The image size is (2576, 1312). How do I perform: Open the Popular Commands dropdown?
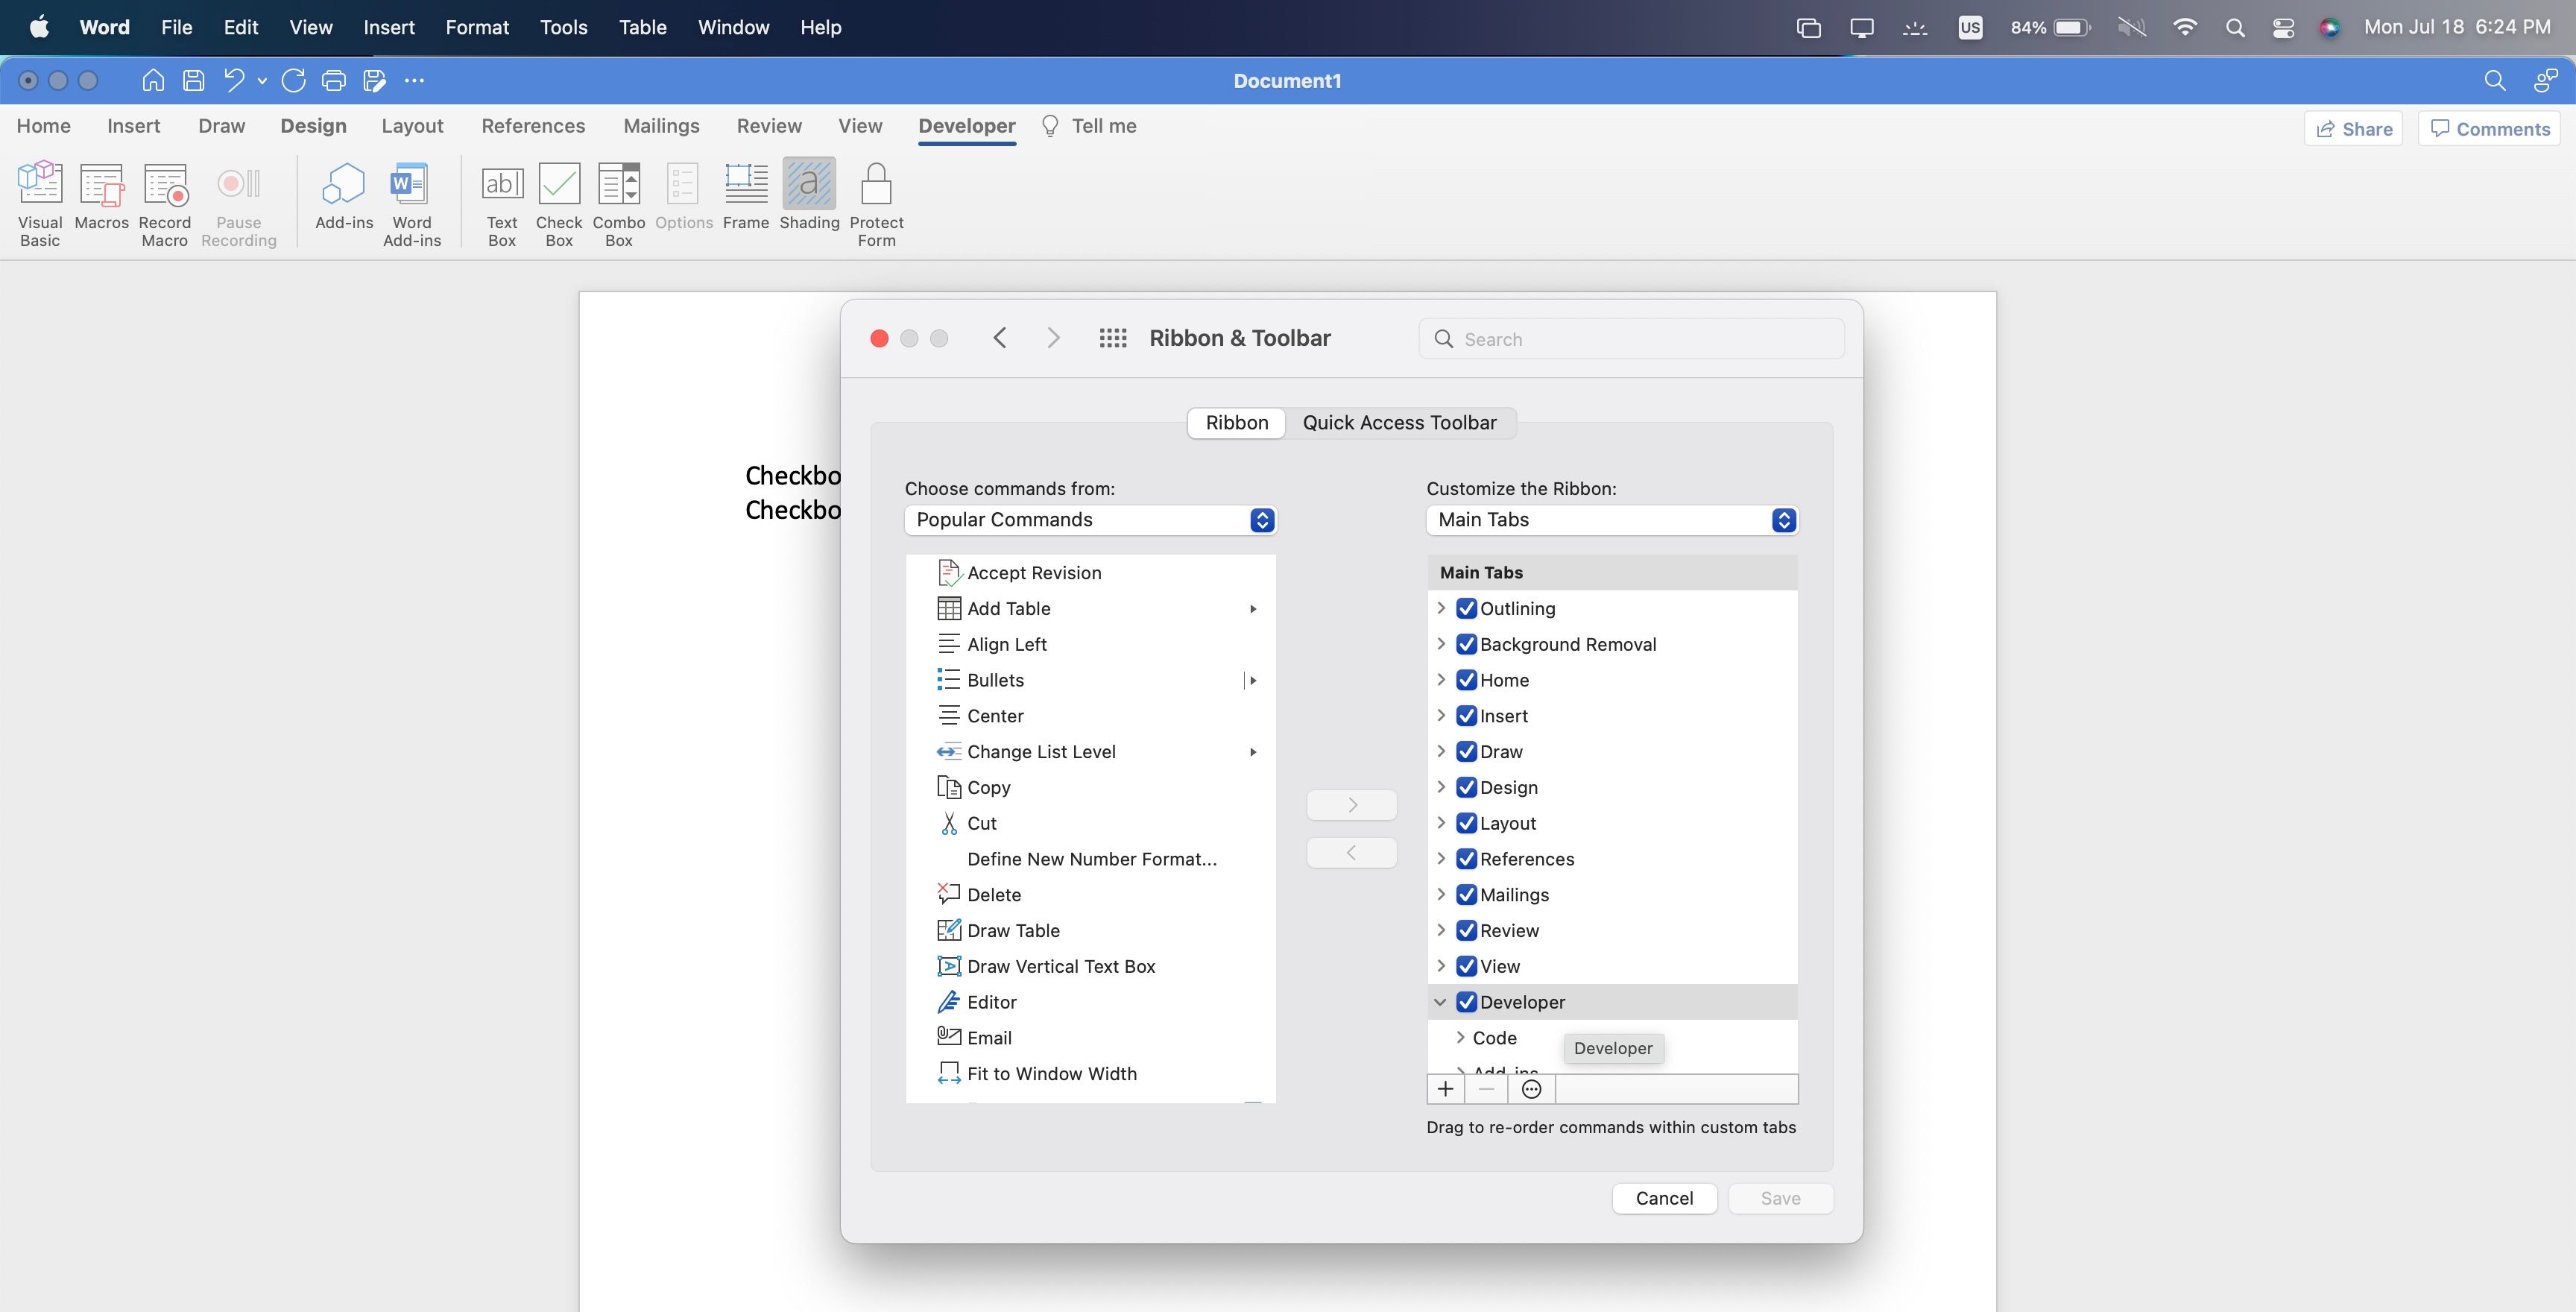coord(1091,520)
